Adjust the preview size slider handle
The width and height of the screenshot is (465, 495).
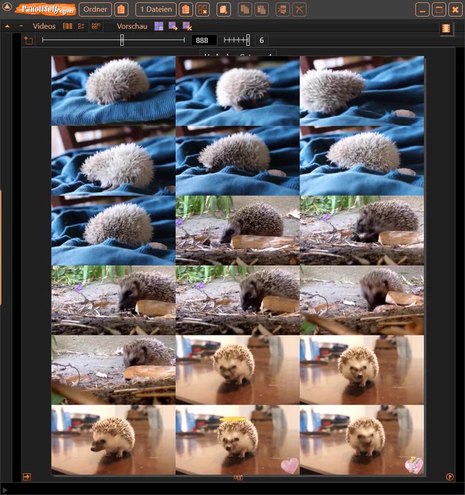[122, 40]
